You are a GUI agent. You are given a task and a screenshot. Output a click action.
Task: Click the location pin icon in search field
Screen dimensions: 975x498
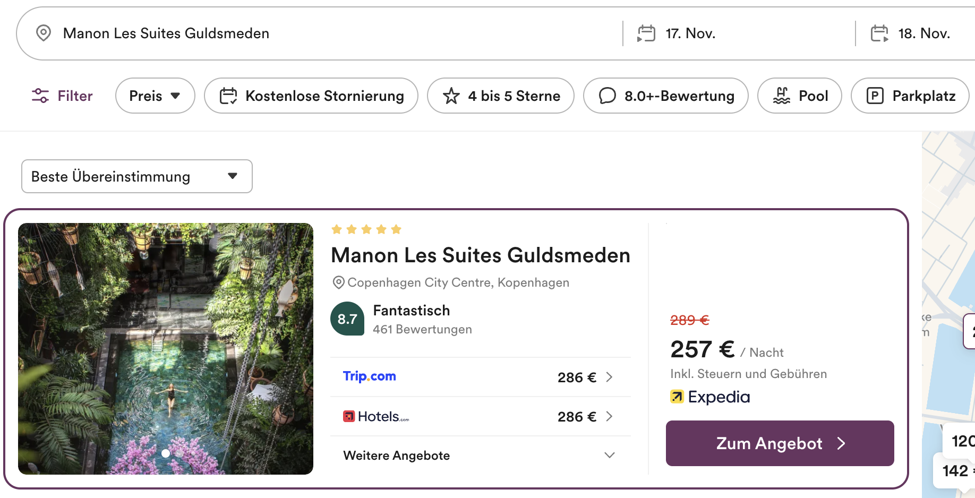click(44, 33)
